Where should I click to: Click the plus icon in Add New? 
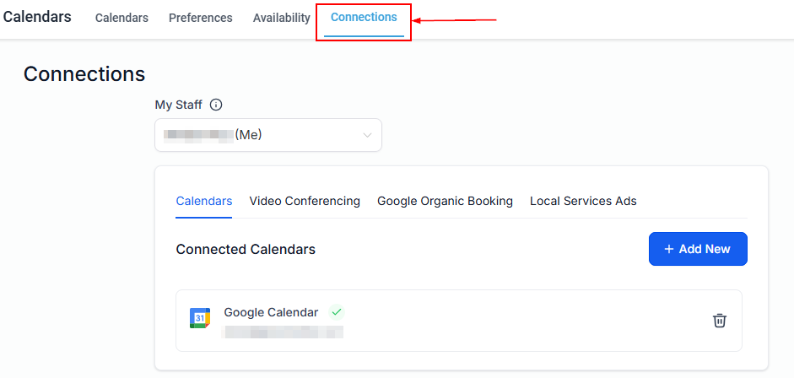[x=669, y=249]
